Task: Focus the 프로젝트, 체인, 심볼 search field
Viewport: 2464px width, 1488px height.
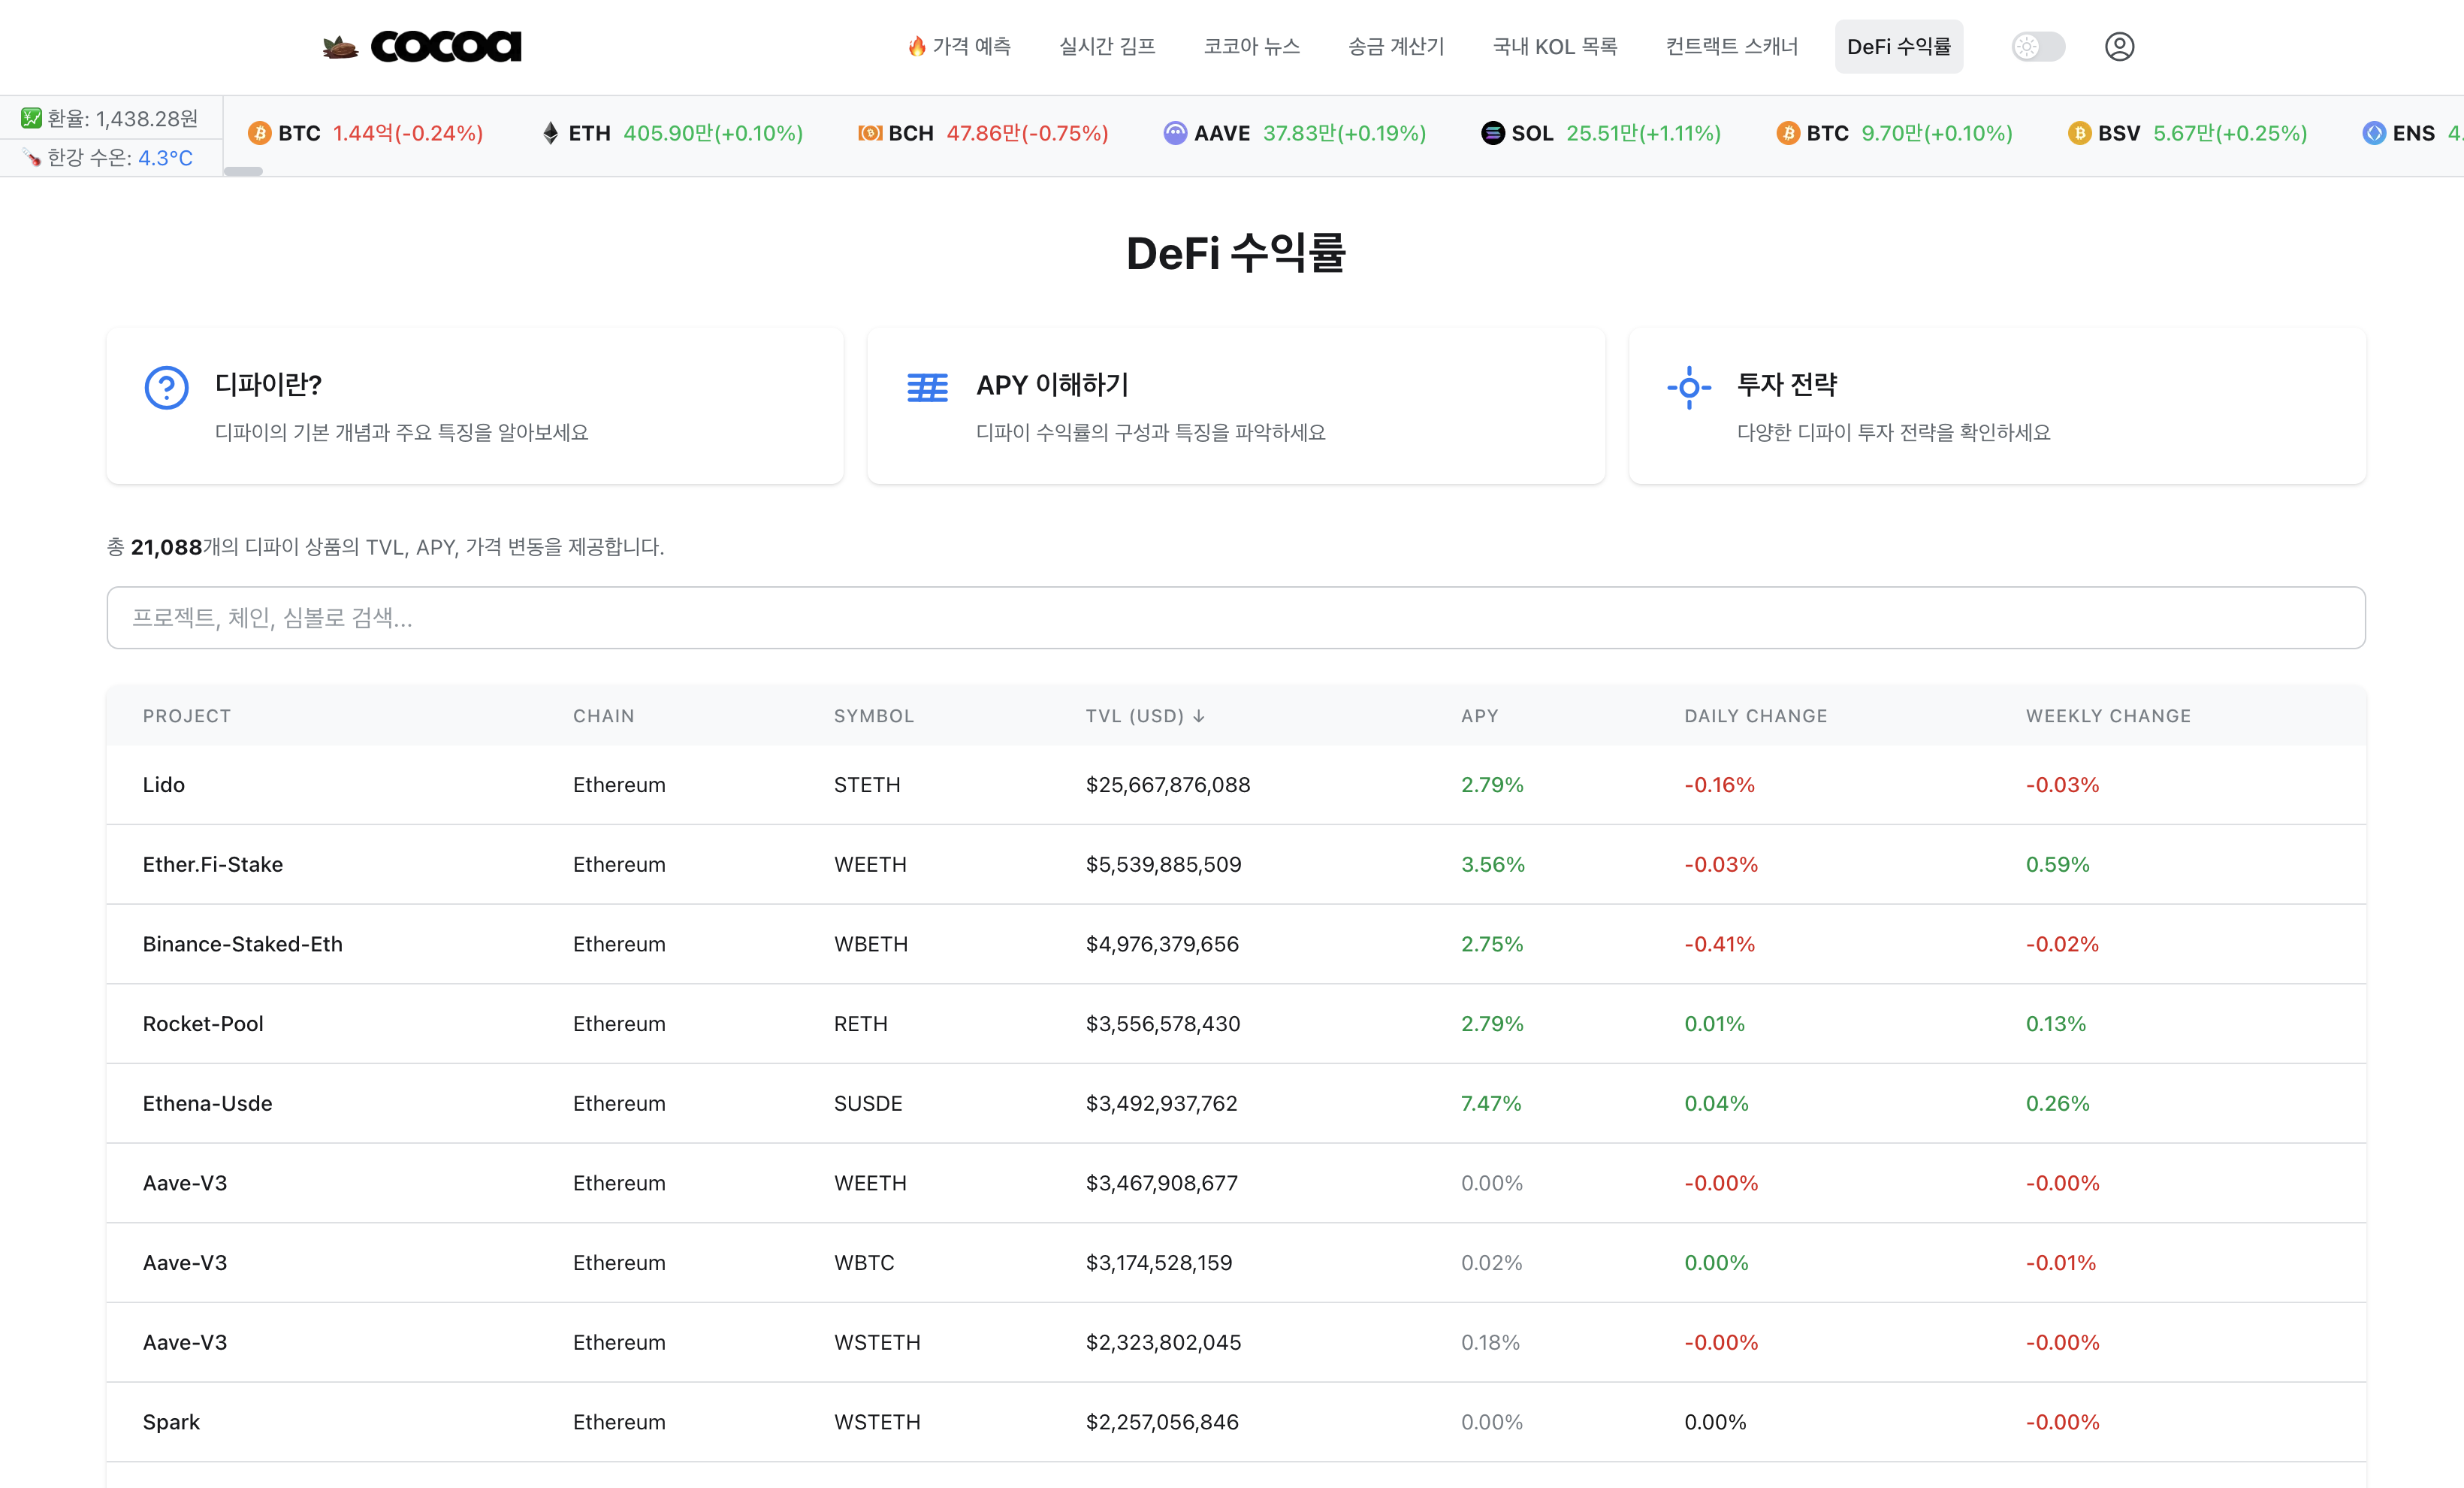Action: (x=1235, y=618)
